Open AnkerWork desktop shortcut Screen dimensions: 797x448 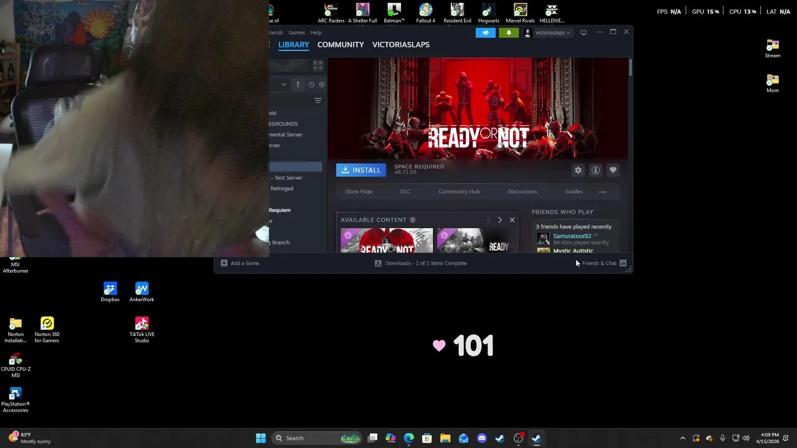coord(141,292)
